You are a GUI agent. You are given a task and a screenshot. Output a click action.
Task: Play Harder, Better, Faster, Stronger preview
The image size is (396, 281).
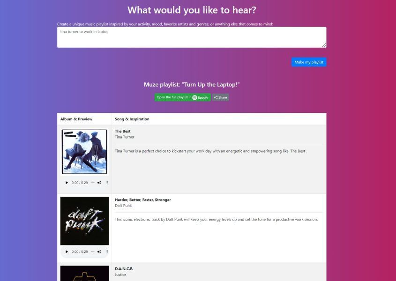67,251
